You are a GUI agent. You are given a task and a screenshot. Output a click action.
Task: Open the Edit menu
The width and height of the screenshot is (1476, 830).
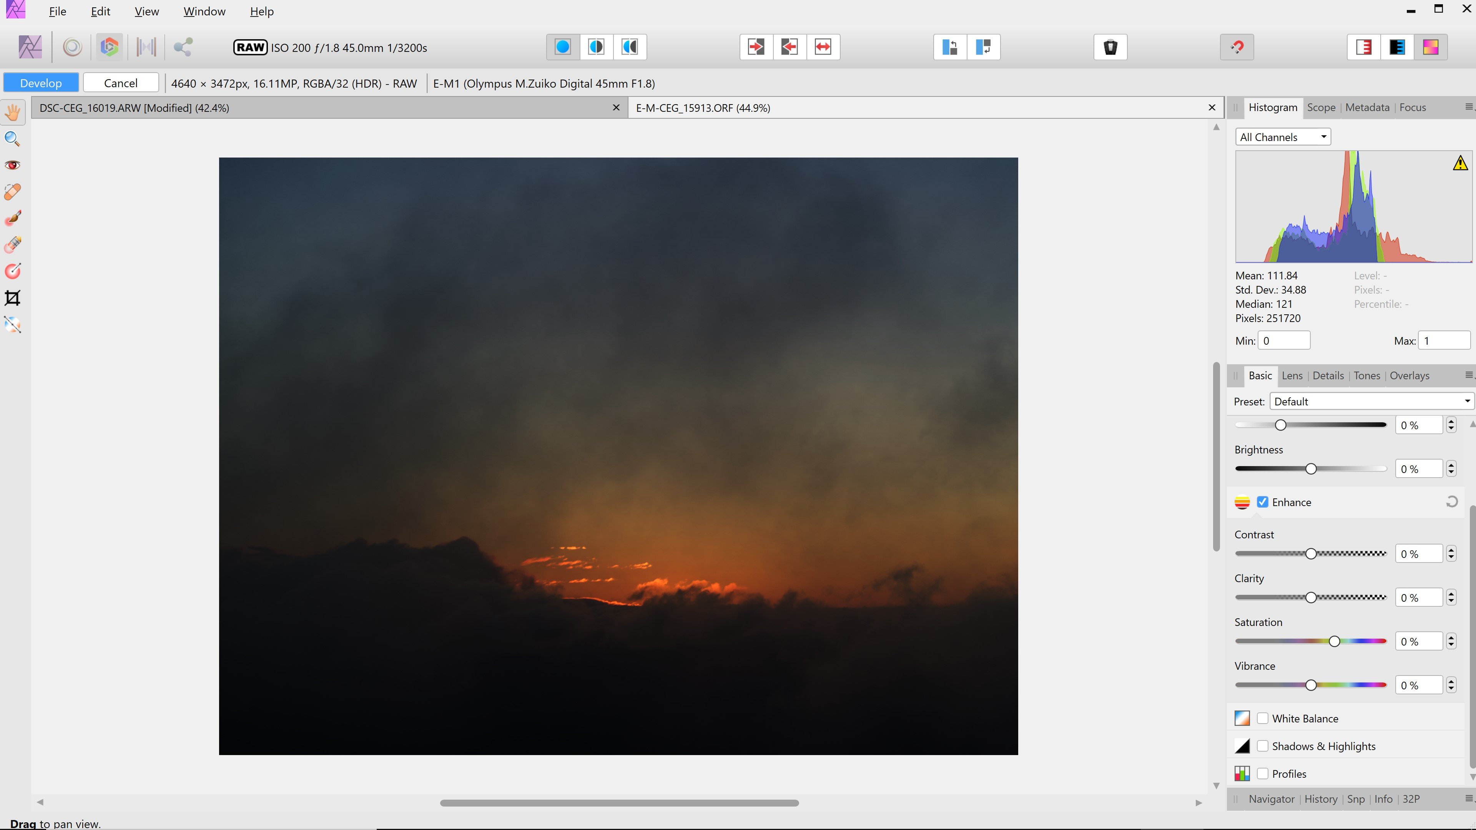[x=100, y=12]
